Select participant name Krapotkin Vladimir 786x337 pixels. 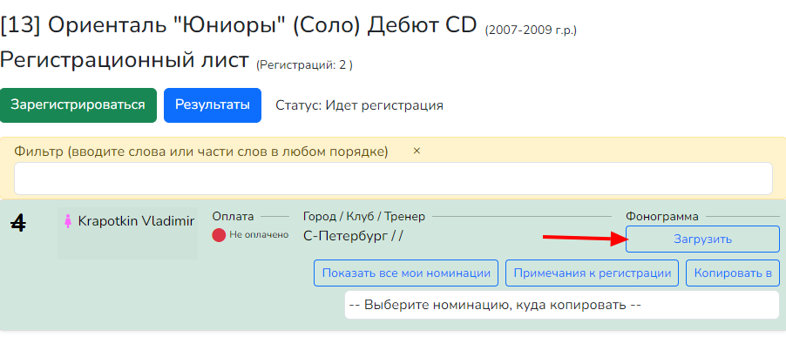click(136, 221)
